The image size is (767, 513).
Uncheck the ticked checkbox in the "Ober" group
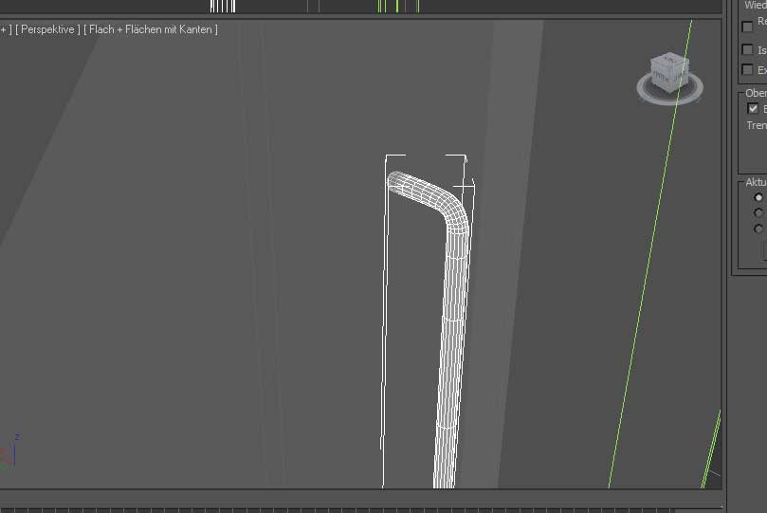point(754,109)
